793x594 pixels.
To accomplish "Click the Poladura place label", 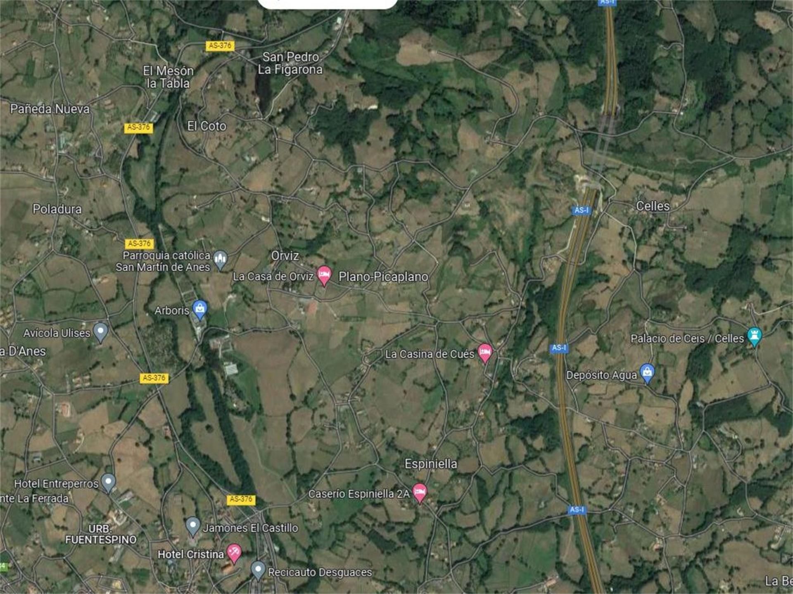I will click(57, 209).
